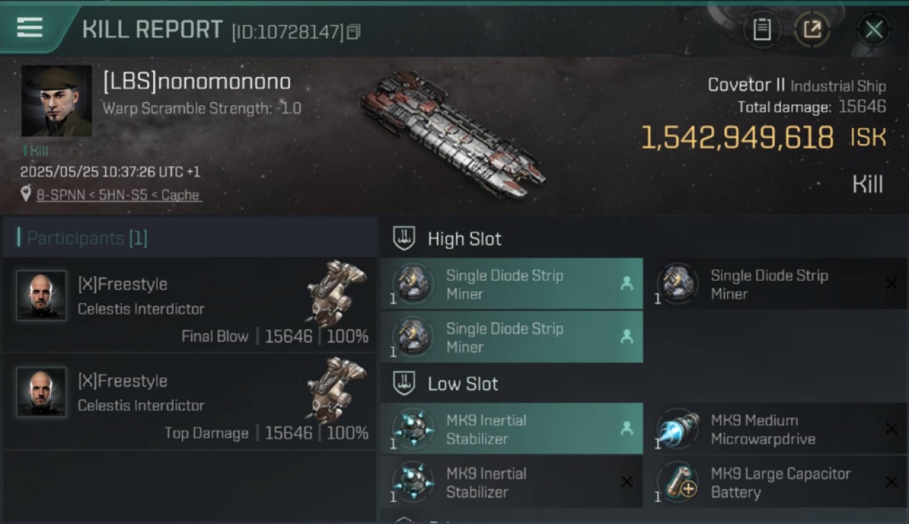Open the hamburger menu icon
This screenshot has height=524, width=909.
point(29,28)
